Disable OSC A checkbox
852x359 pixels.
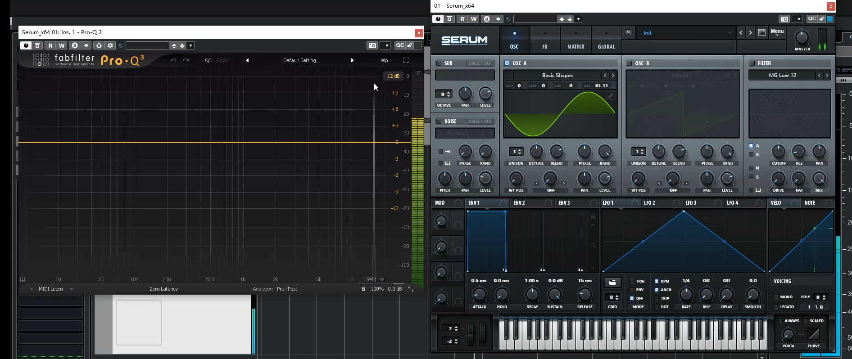[x=507, y=63]
